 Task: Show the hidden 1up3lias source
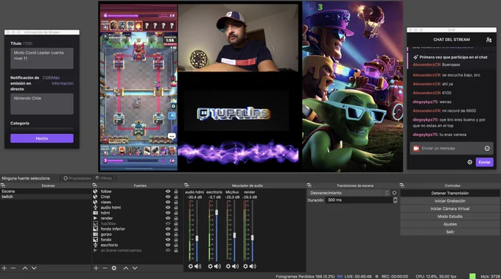168,224
